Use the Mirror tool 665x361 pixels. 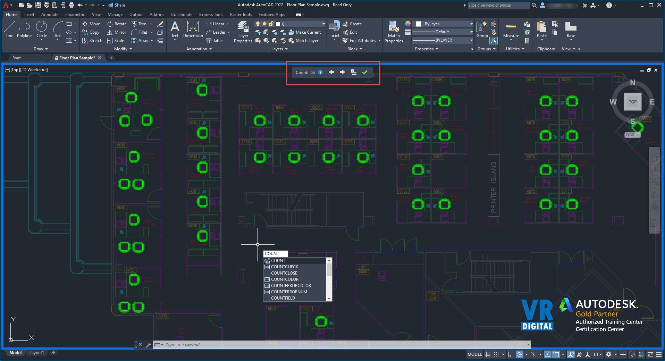(117, 32)
